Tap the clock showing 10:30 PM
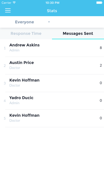This screenshot has height=185, width=104. [x=52, y=3]
